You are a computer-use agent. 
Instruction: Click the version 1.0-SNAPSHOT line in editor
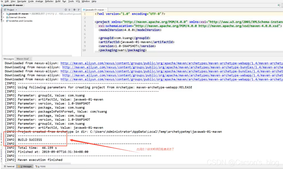[127, 46]
